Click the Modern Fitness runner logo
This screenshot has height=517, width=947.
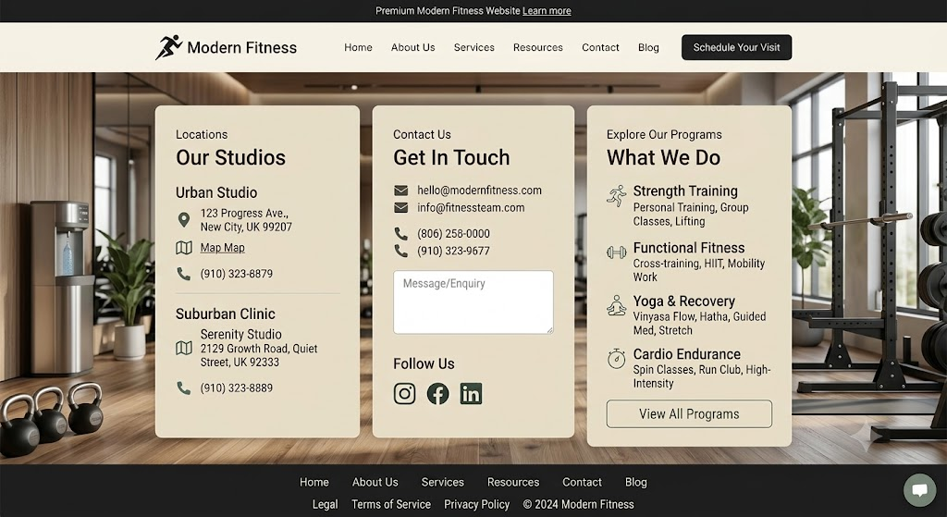[168, 47]
